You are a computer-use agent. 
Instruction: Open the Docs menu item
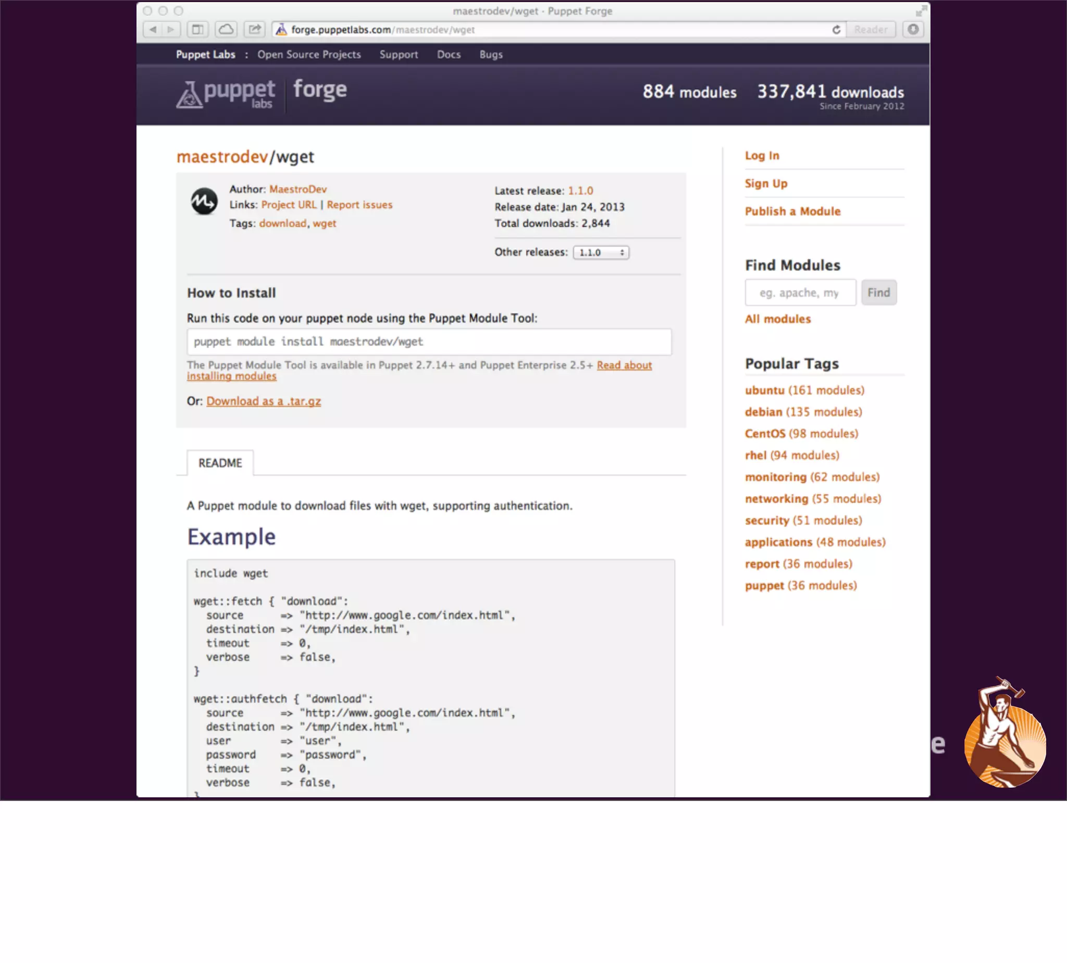[449, 55]
